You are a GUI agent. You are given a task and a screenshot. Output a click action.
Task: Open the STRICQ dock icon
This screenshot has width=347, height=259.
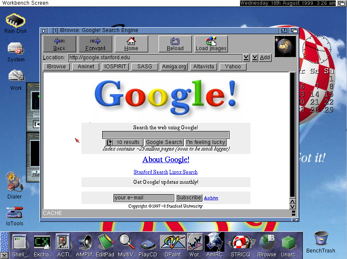click(240, 246)
